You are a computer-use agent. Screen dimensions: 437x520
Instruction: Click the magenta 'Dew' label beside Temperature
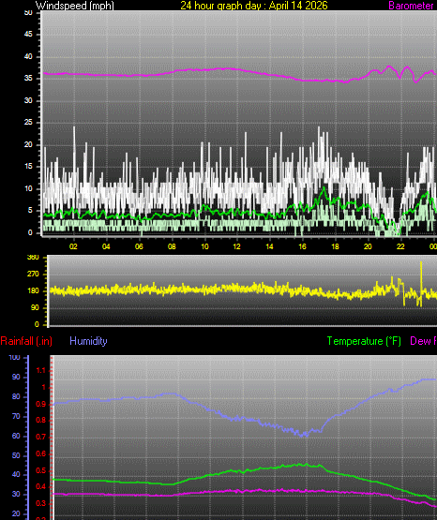click(x=420, y=341)
